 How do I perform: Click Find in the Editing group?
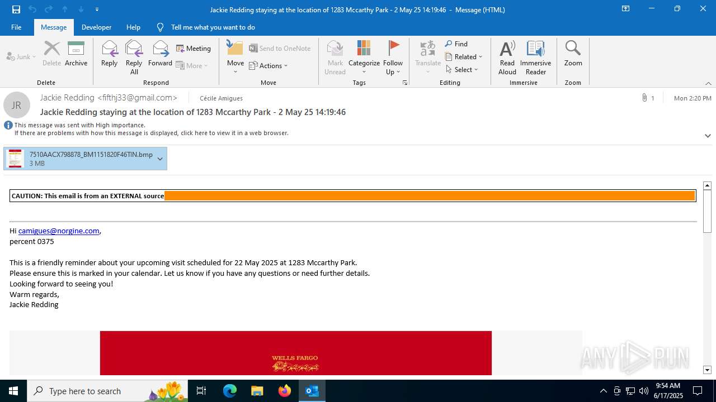point(456,44)
